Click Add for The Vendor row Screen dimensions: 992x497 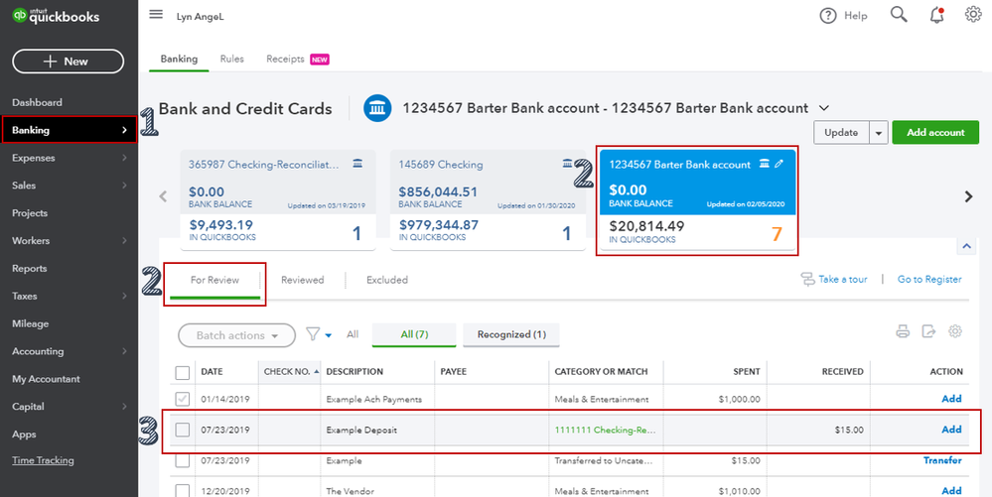(951, 491)
